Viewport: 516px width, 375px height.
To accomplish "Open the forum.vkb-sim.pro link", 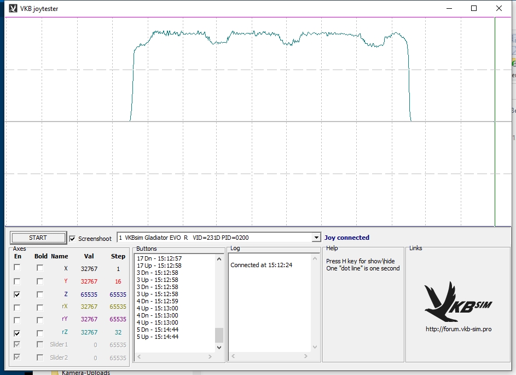I will [x=459, y=329].
